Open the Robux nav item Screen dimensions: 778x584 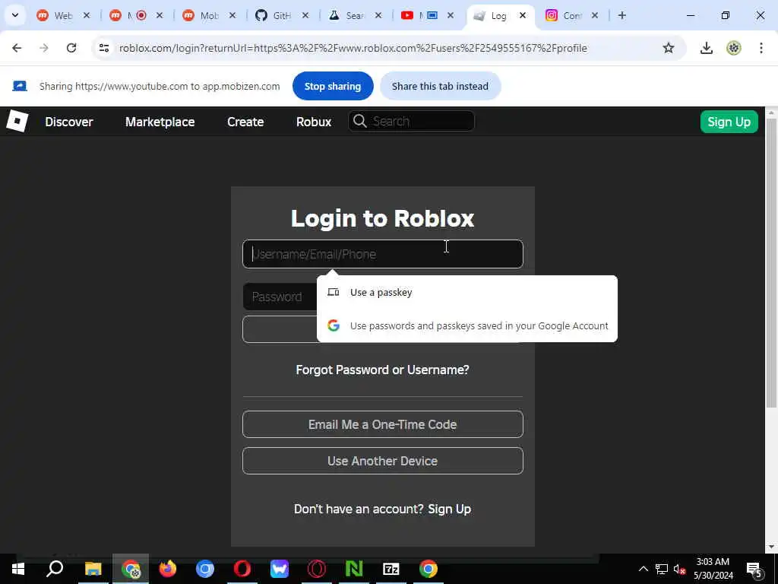[x=314, y=122]
